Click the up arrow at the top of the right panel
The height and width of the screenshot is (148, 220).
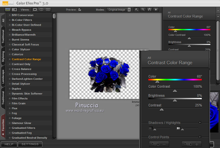coord(218,10)
